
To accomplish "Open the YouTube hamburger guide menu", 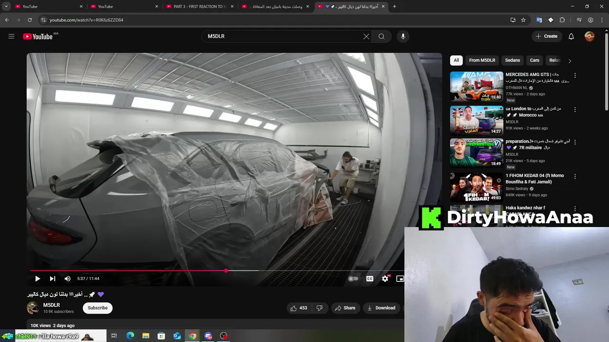I will (x=11, y=36).
